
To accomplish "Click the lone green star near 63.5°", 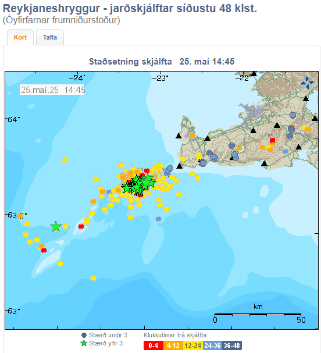I will [x=56, y=226].
